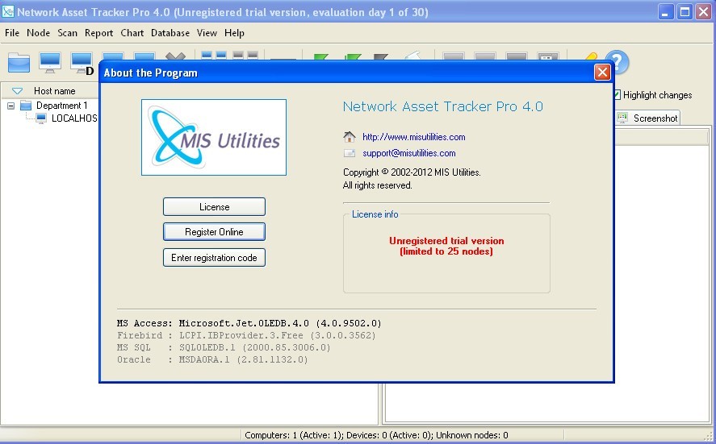The image size is (716, 444).
Task: Open the http://www.misutilities.com link
Action: click(414, 137)
